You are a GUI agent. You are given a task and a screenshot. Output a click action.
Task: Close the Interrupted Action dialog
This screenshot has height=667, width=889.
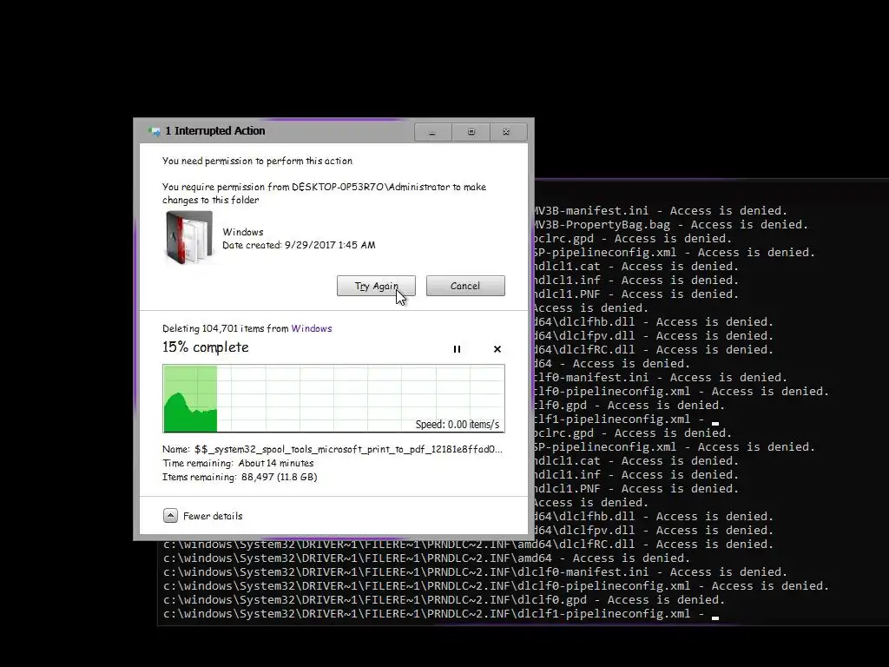[507, 132]
